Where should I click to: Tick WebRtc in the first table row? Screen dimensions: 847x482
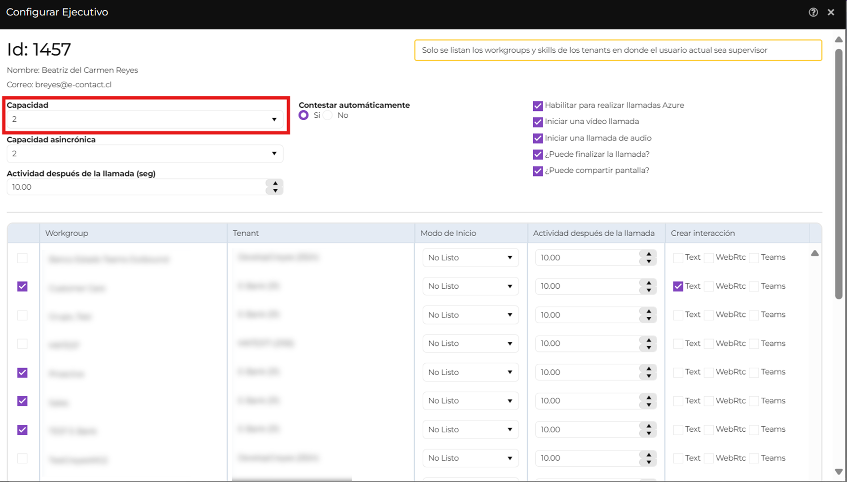pos(709,258)
